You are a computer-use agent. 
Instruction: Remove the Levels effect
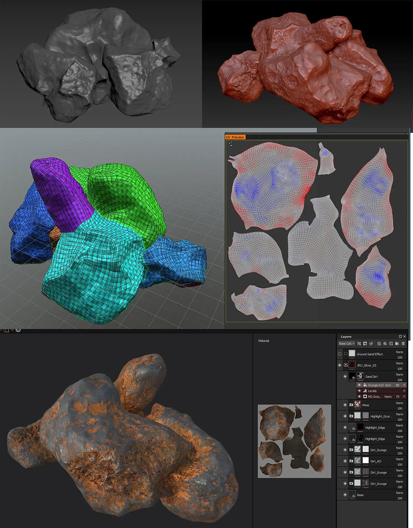(x=404, y=391)
